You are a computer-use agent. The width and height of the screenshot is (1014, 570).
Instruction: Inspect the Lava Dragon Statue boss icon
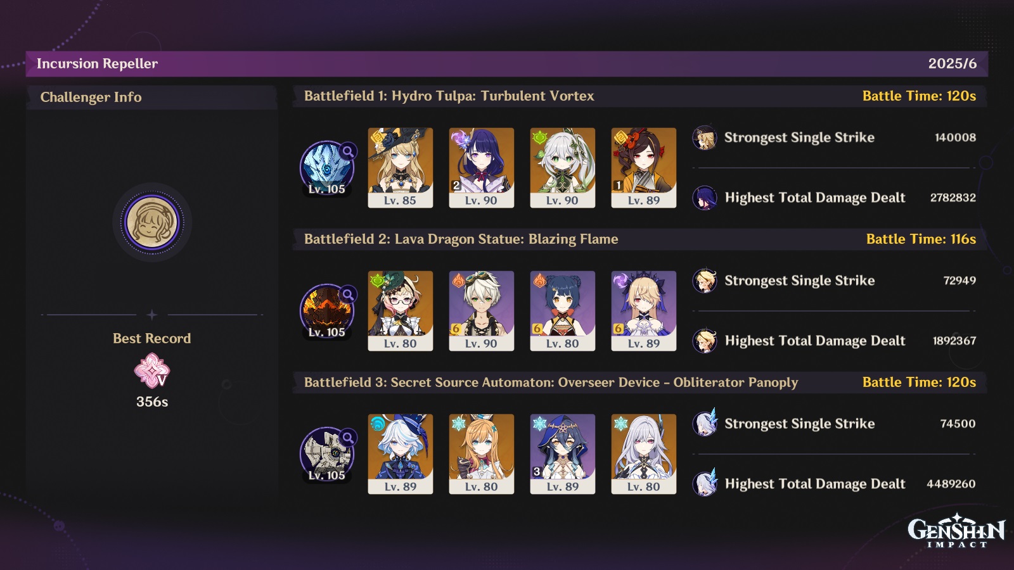[x=327, y=311]
